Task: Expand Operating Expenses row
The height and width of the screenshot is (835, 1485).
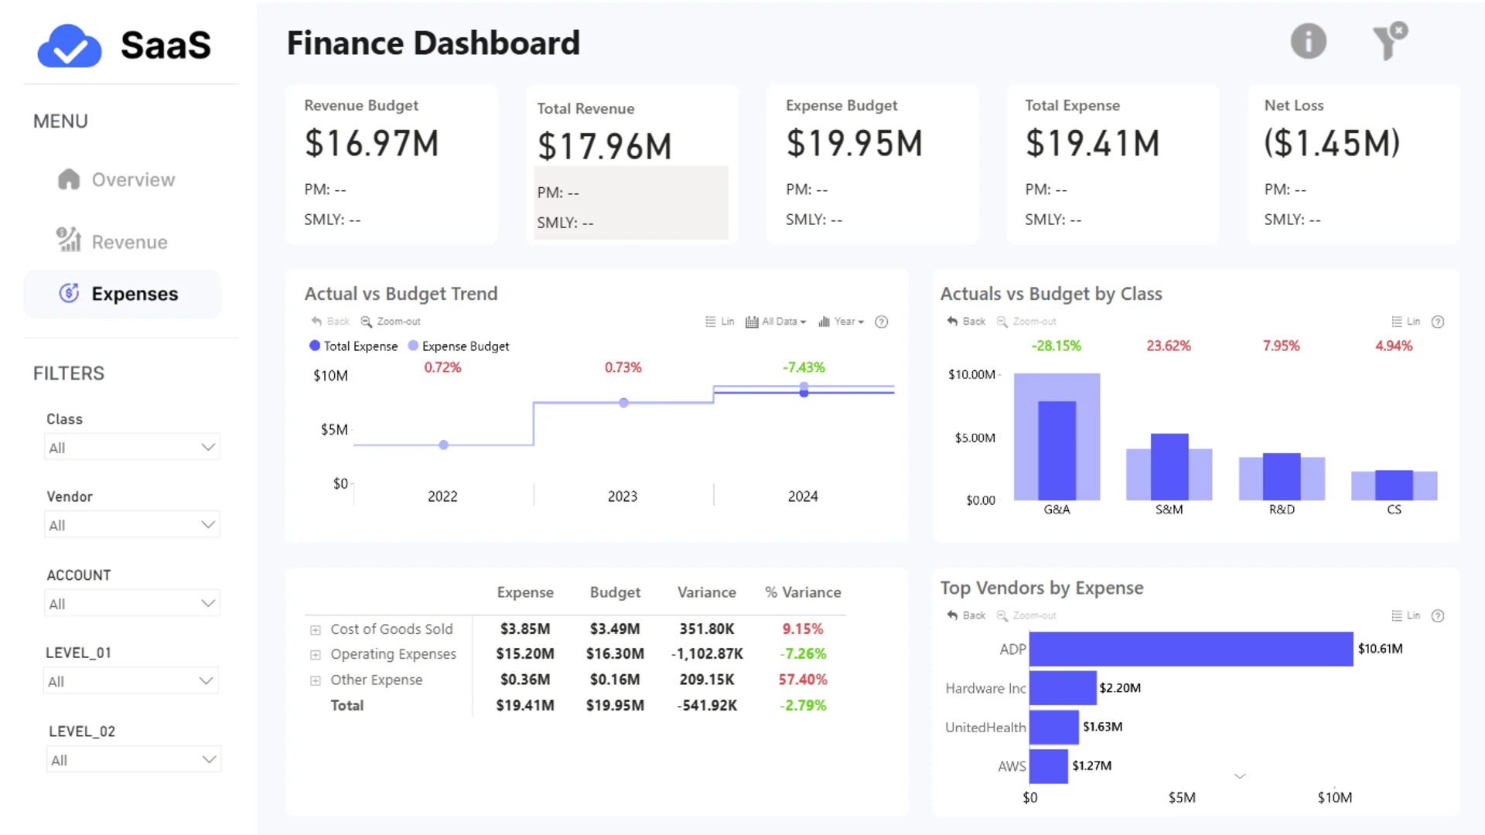Action: (316, 655)
